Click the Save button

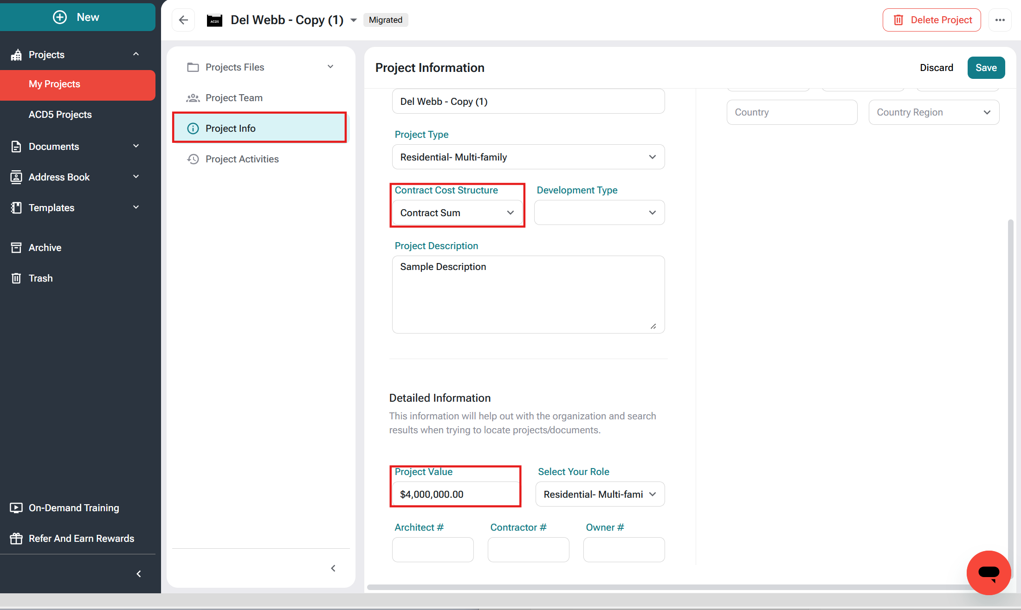tap(986, 68)
